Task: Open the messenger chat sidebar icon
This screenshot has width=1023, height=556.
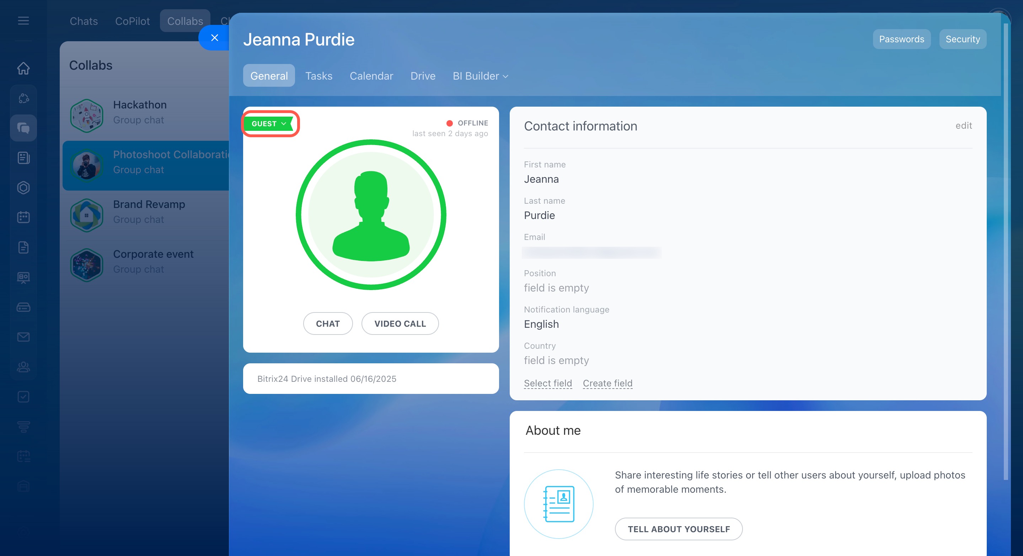Action: [x=23, y=128]
